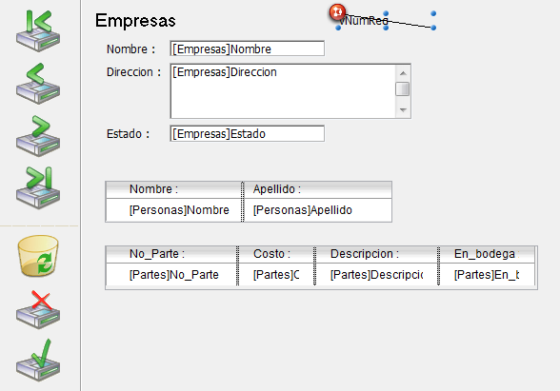Select the [Empresas]Estado input field
This screenshot has height=391, width=560.
coord(248,133)
